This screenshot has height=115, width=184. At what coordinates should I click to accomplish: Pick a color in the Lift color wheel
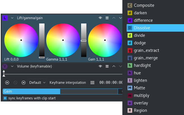21,40
